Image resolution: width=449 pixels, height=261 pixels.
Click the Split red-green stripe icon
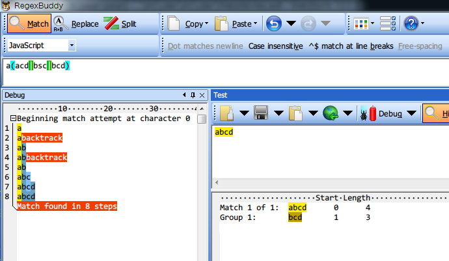[x=111, y=23]
